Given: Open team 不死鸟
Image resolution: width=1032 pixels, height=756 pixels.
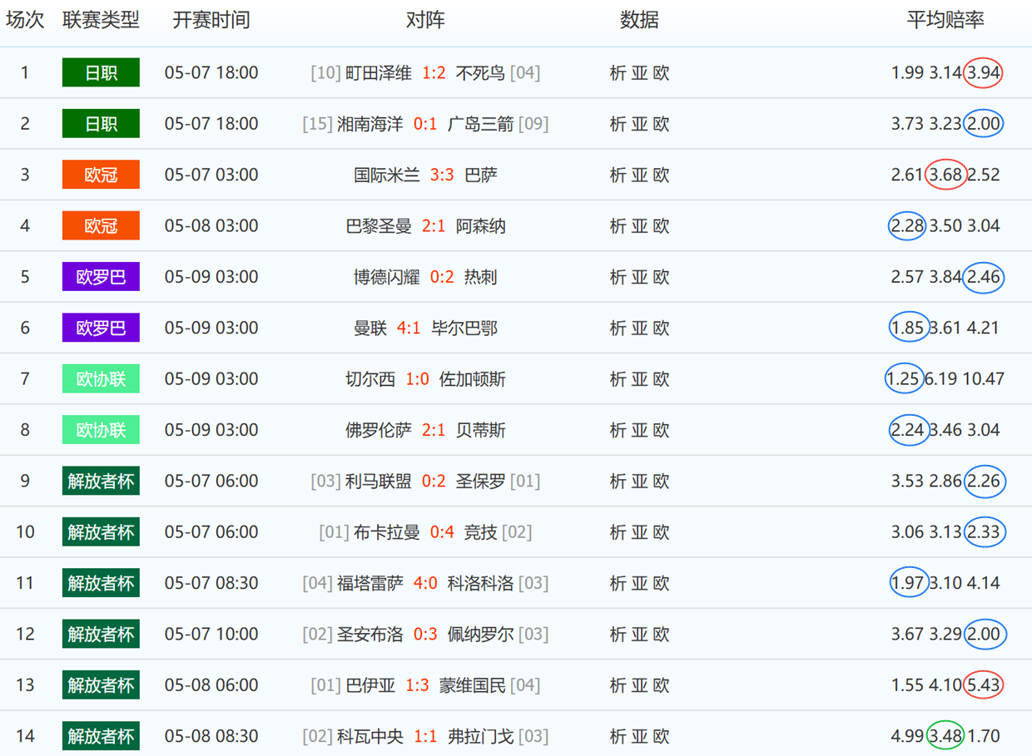Looking at the screenshot, I should (481, 73).
